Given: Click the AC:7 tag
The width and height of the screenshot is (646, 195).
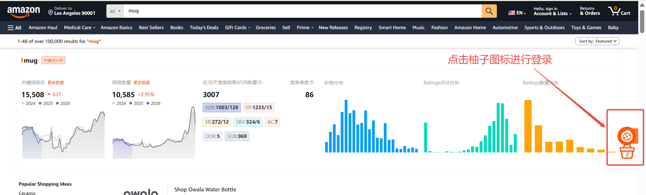Looking at the screenshot, I should (x=272, y=122).
